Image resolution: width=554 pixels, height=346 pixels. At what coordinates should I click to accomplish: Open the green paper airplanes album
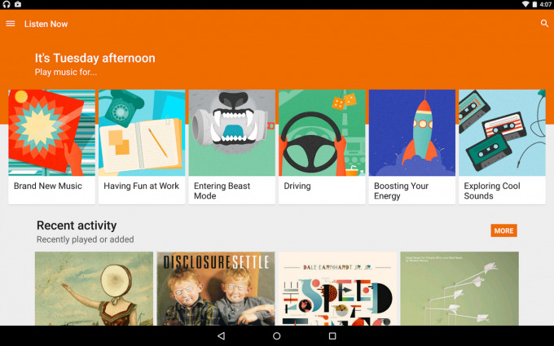pyautogui.click(x=459, y=288)
